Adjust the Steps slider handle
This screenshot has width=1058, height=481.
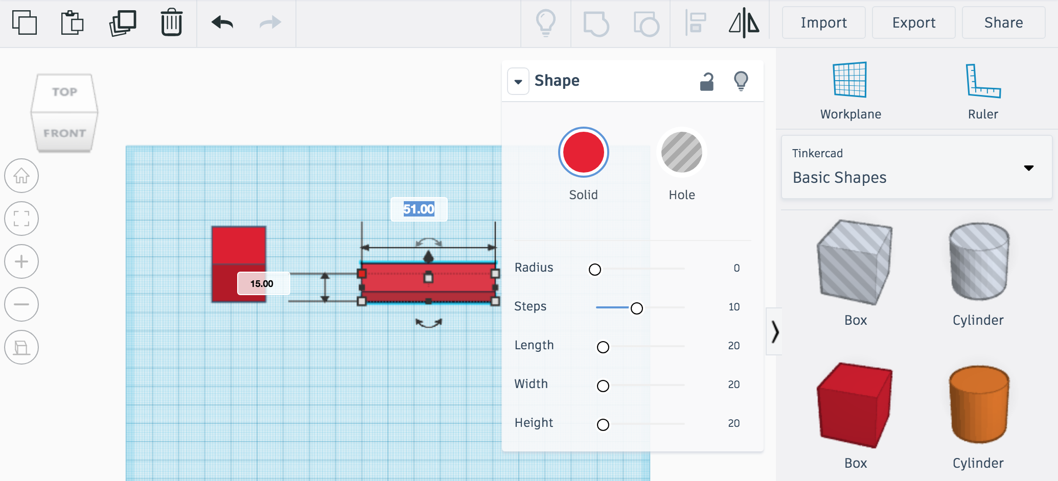(636, 308)
